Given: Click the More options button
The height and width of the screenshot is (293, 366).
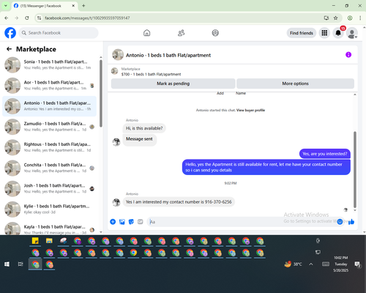Looking at the screenshot, I should point(295,84).
